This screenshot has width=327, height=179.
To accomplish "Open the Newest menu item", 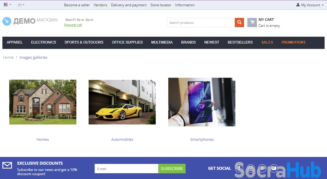I will (212, 42).
